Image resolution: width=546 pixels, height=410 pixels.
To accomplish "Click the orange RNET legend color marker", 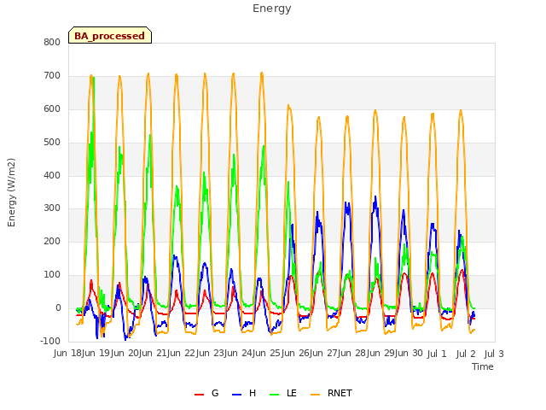I will click(x=315, y=395).
